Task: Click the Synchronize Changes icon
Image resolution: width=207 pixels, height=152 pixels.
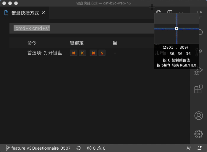Action: 79,148
